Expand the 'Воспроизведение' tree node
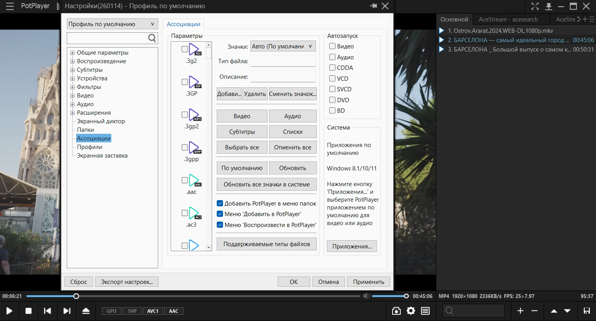This screenshot has height=321, width=596. [72, 61]
